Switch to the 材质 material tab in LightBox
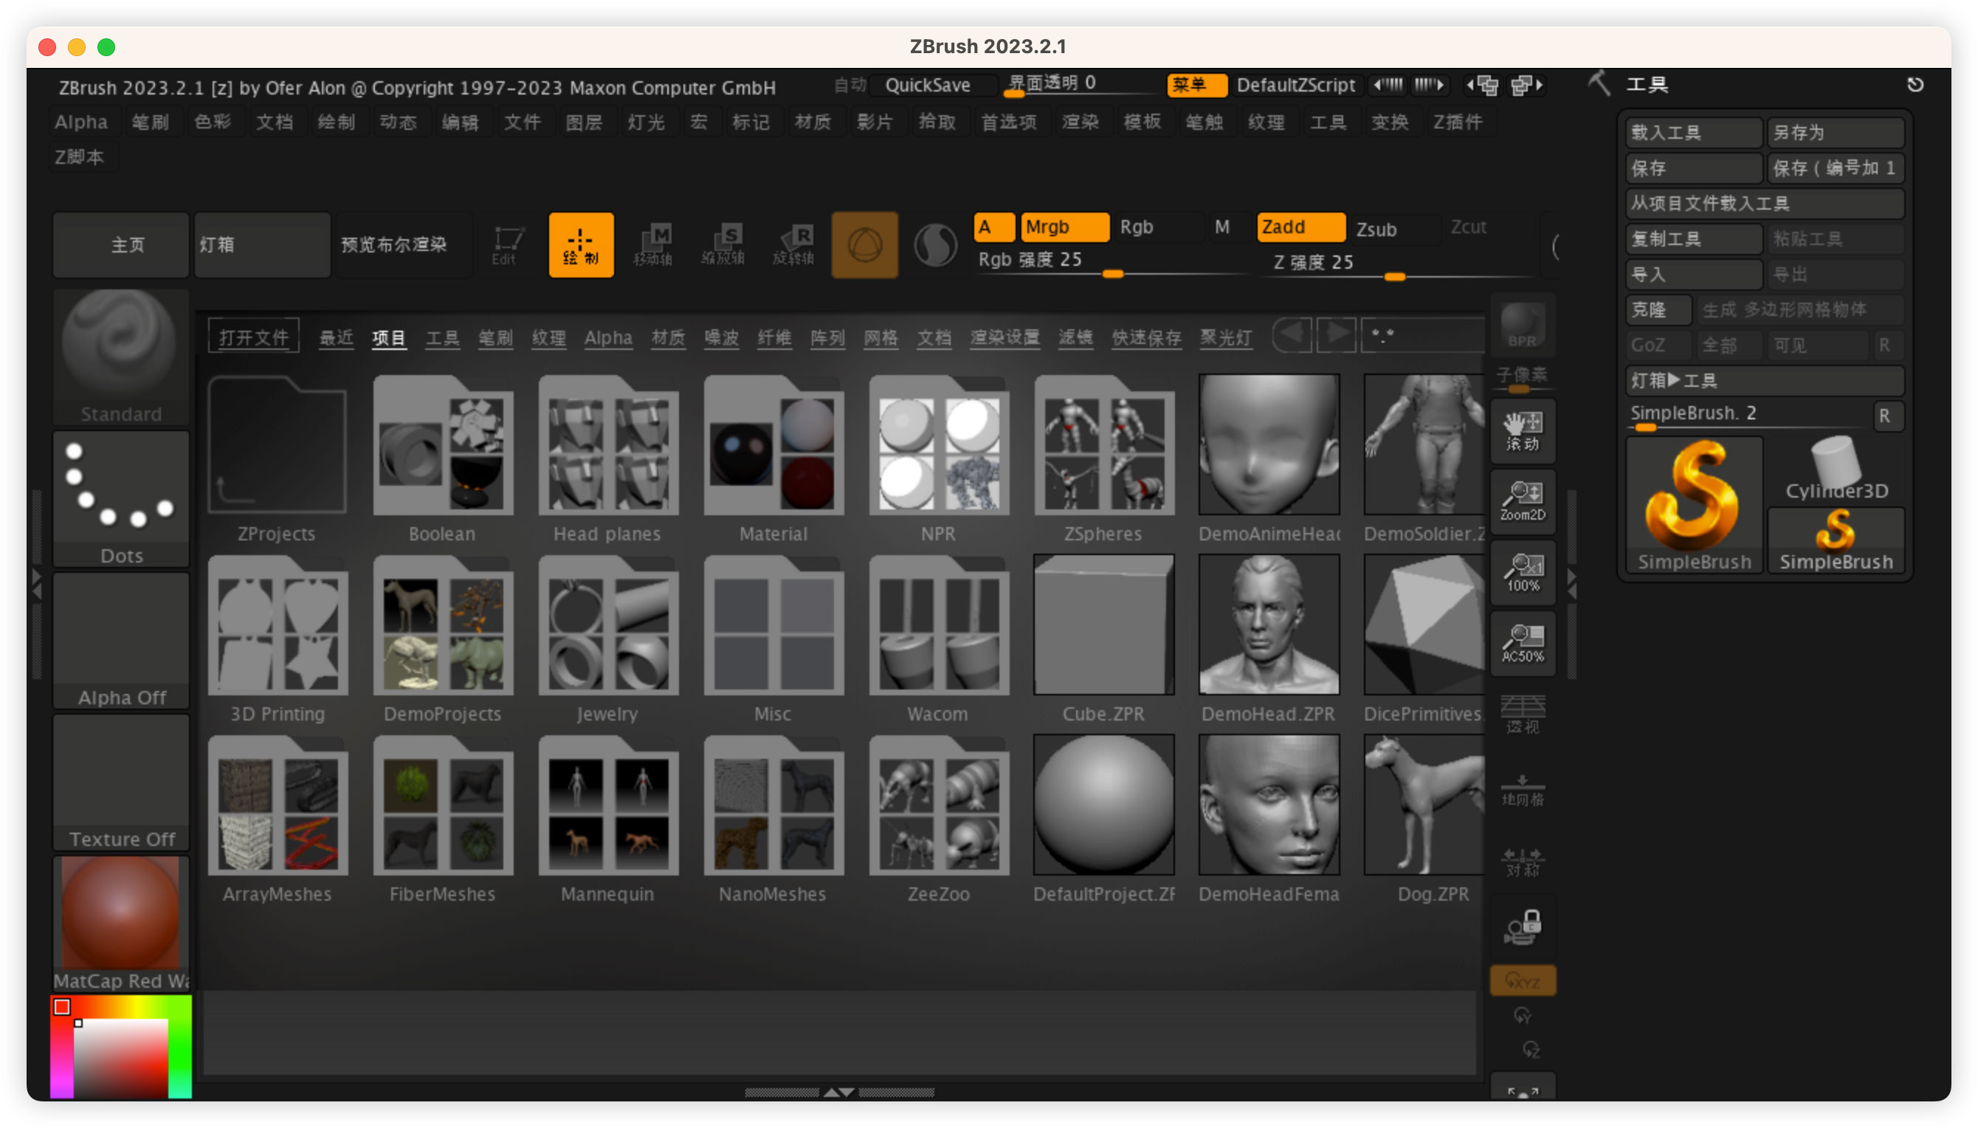Viewport: 1978px width, 1128px height. [668, 338]
